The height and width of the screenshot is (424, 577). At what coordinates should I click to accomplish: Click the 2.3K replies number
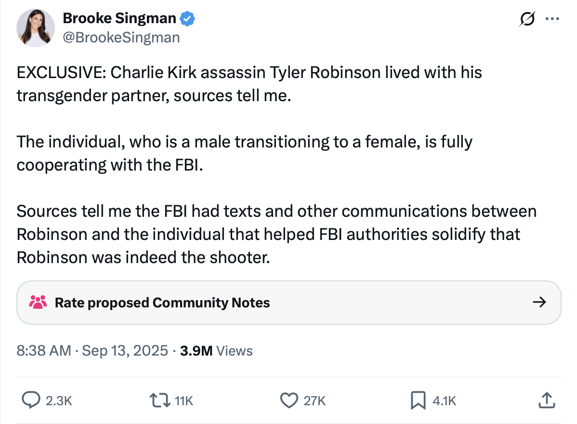58,400
